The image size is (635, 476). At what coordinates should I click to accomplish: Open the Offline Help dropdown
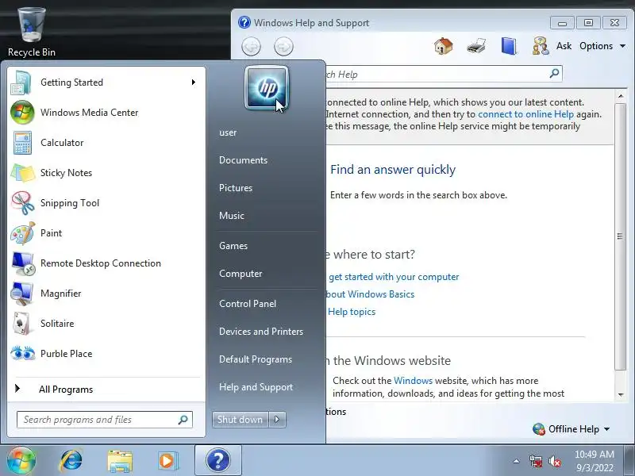[571, 428]
